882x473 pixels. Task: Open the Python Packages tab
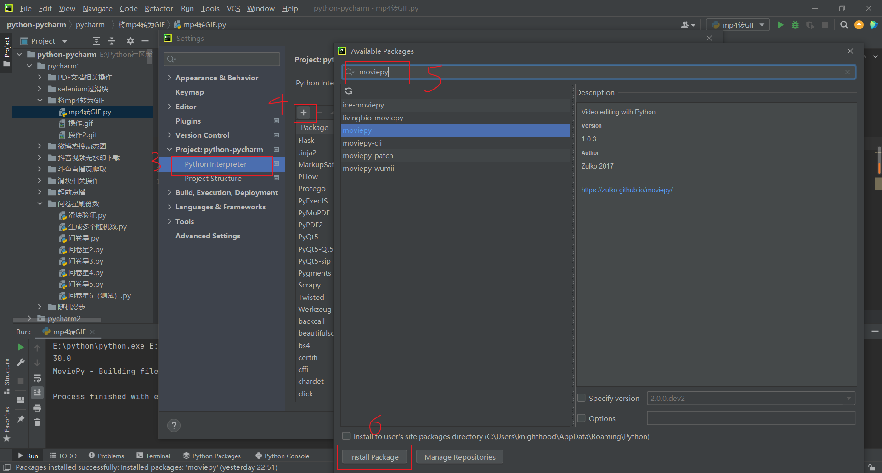[212, 456]
